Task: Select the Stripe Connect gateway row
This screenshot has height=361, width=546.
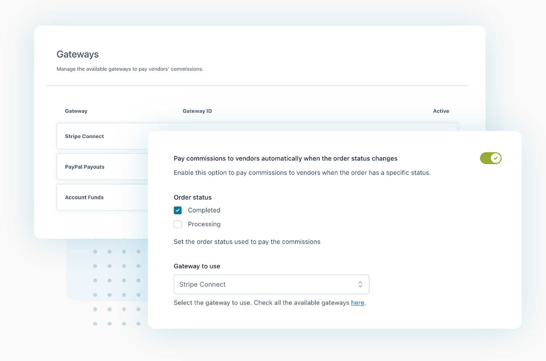Action: (85, 136)
